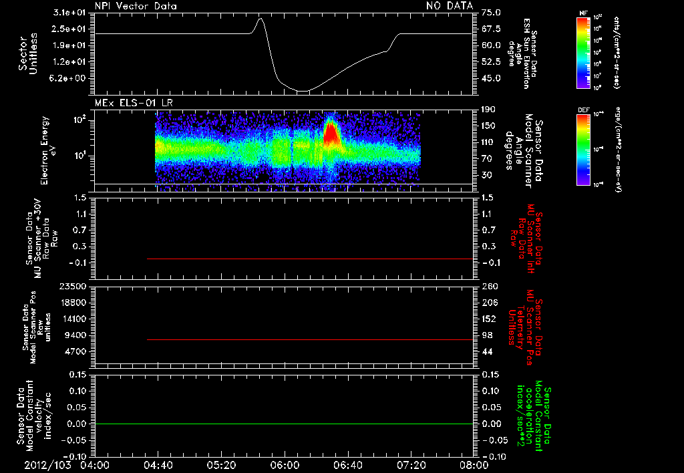Select the "Model Scanner Pos Raw unitless" axis label
The width and height of the screenshot is (684, 473).
tap(37, 327)
